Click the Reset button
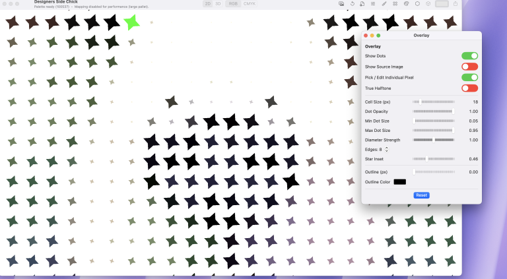Image resolution: width=507 pixels, height=279 pixels. tap(421, 195)
